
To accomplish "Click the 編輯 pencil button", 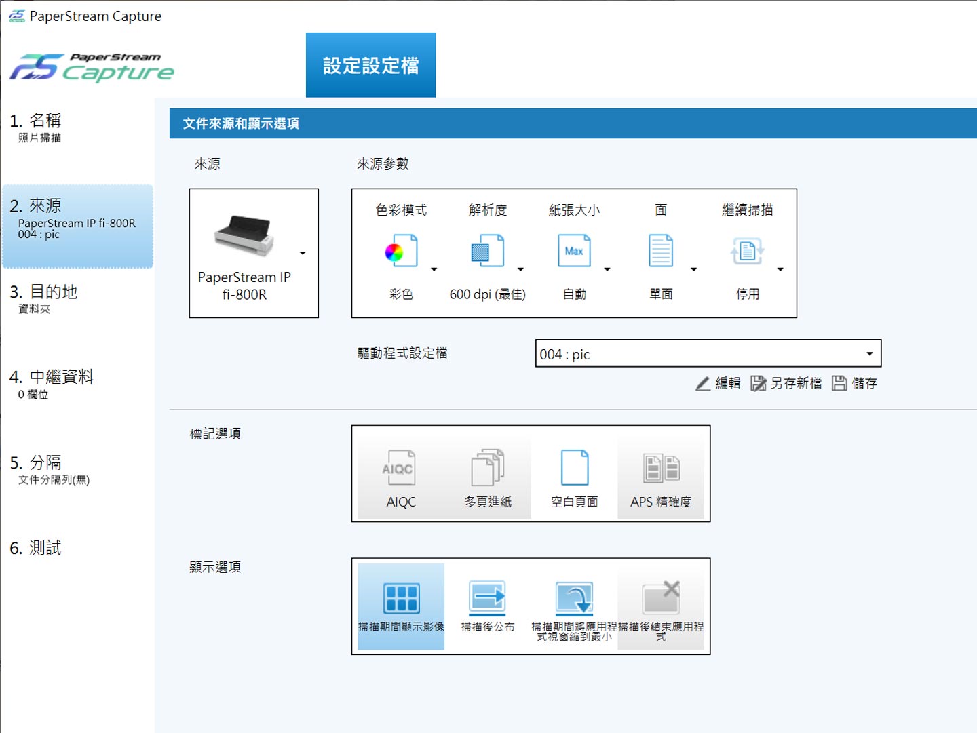I will [x=718, y=384].
